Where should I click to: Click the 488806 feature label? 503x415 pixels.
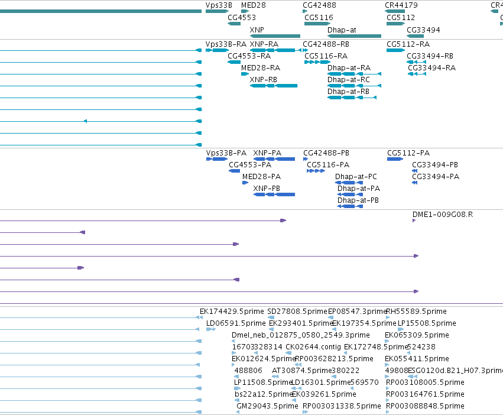click(x=248, y=371)
